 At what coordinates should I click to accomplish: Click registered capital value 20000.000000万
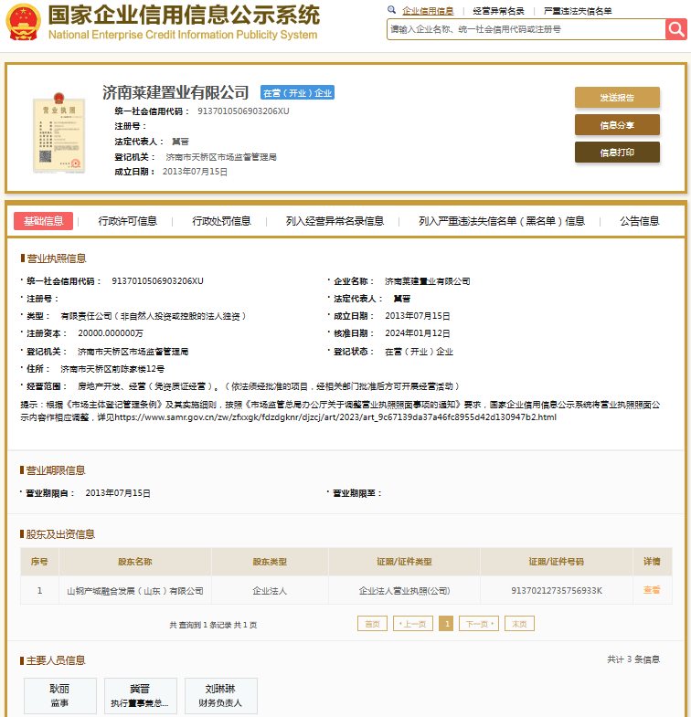pos(111,333)
